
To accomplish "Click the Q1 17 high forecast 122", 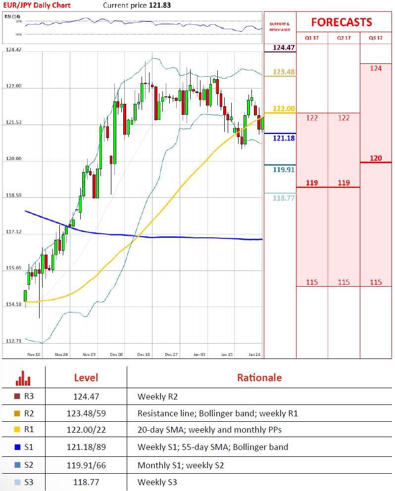I will (x=312, y=118).
